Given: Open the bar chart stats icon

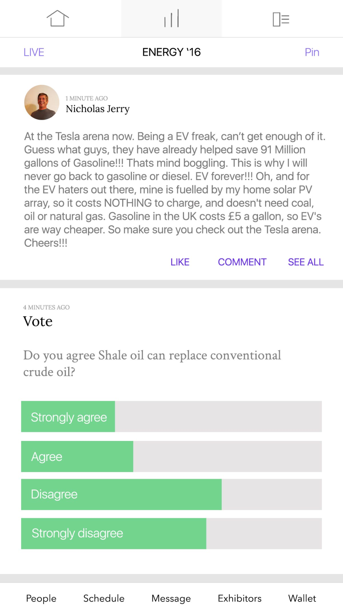Looking at the screenshot, I should (x=171, y=19).
